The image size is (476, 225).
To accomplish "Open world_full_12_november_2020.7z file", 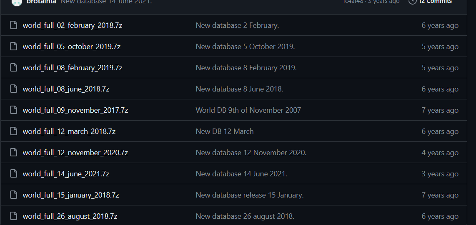I will tap(75, 153).
